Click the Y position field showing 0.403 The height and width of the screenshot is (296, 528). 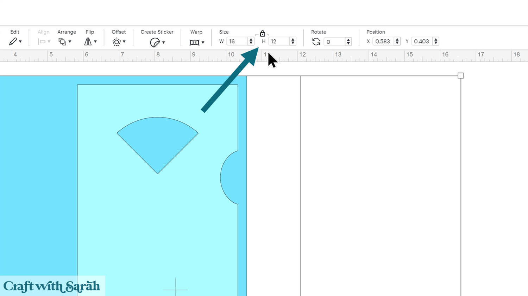tap(422, 41)
